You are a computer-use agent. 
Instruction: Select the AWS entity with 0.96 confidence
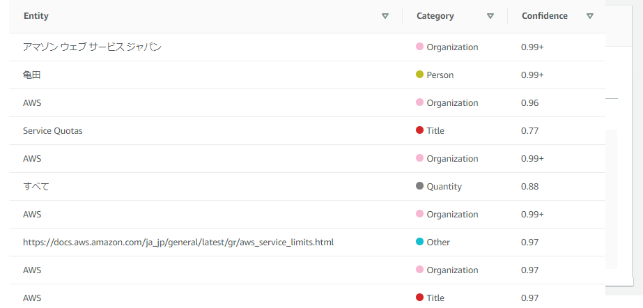pyautogui.click(x=32, y=103)
